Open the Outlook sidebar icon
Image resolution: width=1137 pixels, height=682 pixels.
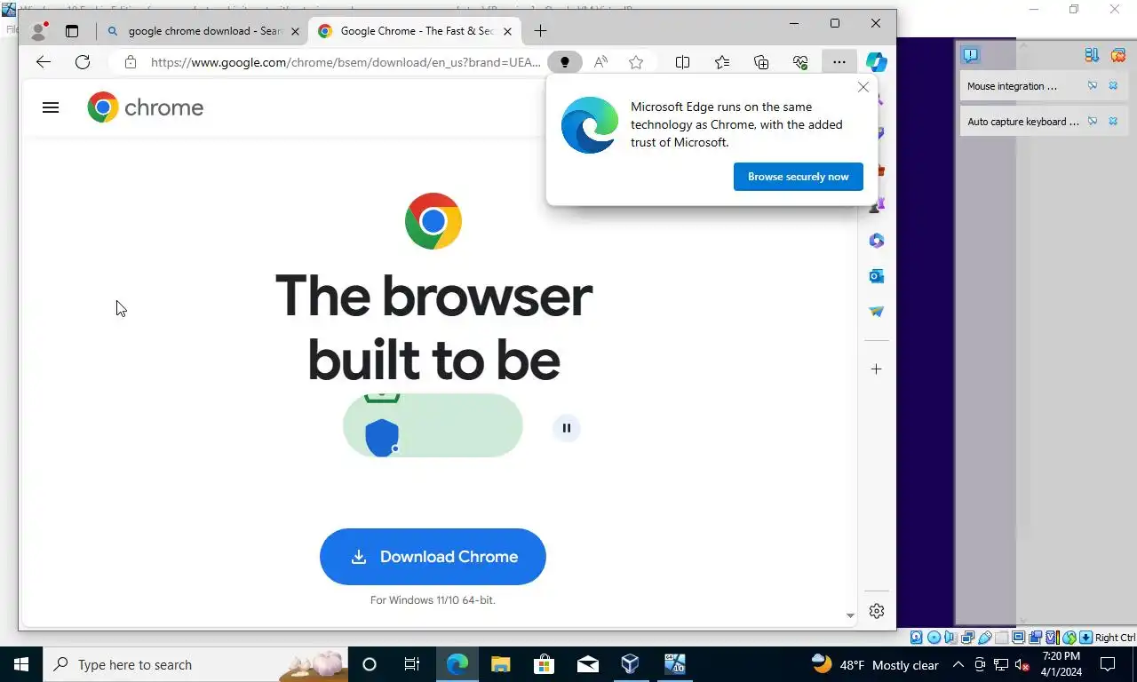click(877, 276)
